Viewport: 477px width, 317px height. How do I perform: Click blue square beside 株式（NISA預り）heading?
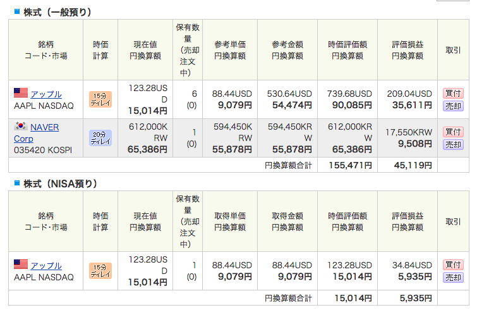[17, 183]
